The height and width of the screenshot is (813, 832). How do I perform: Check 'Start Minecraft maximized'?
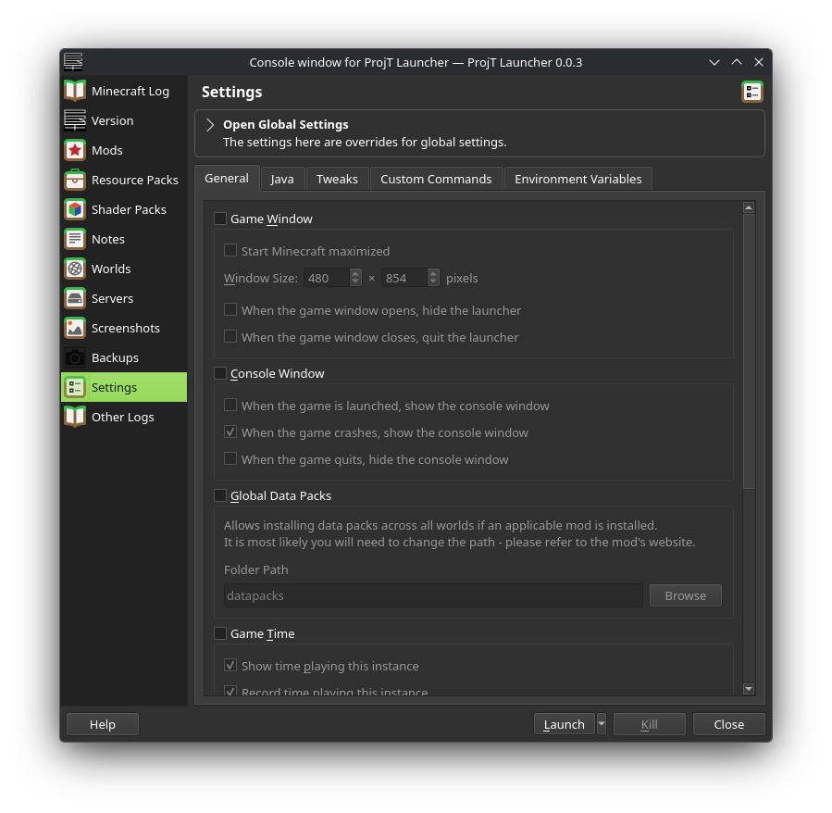[x=230, y=250]
